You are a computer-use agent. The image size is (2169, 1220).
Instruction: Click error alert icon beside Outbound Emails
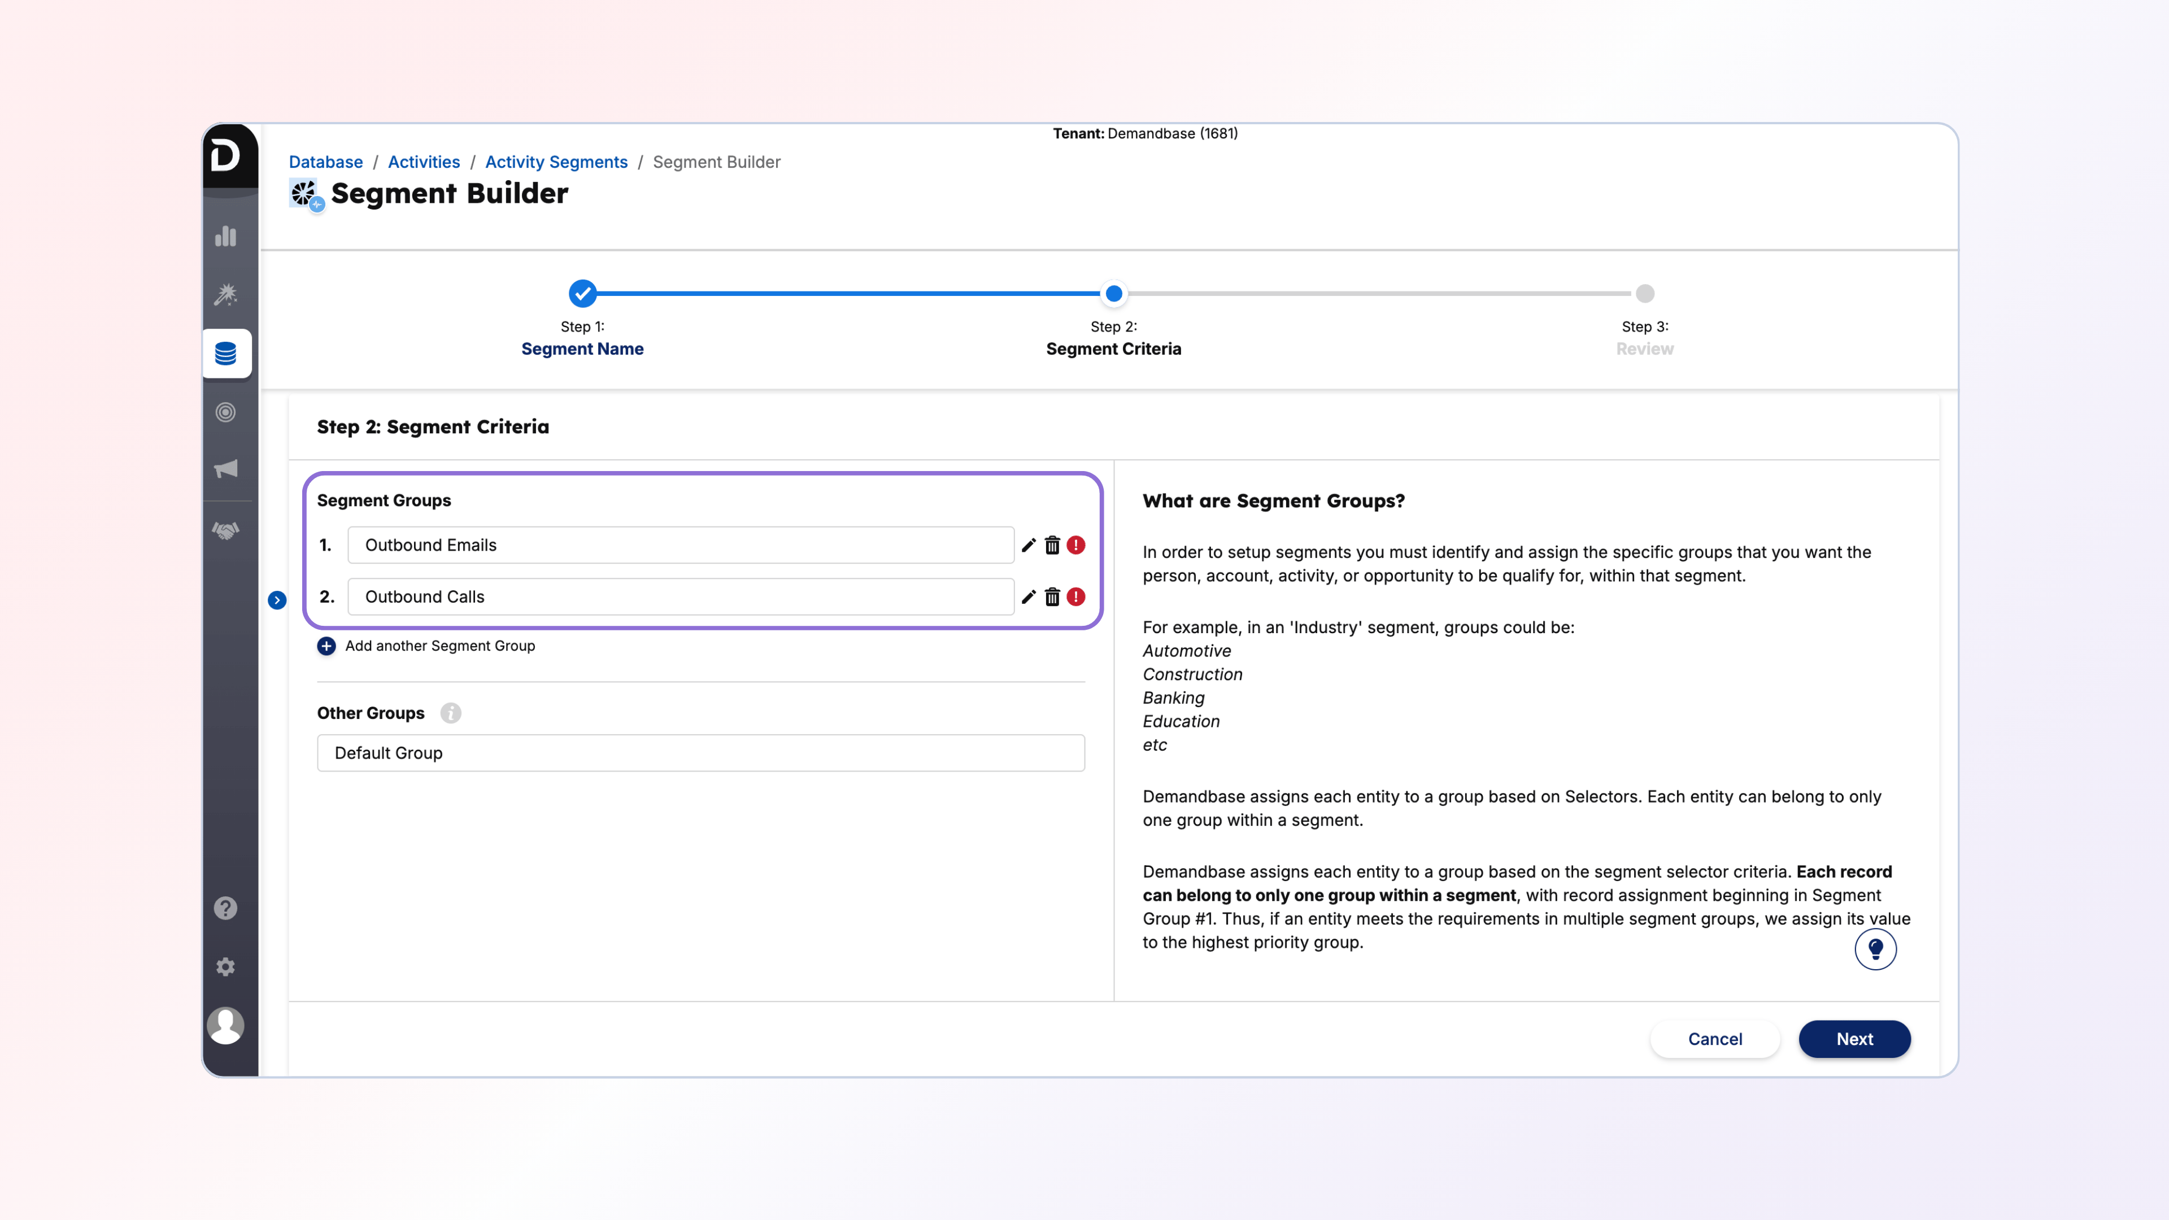[x=1075, y=546]
